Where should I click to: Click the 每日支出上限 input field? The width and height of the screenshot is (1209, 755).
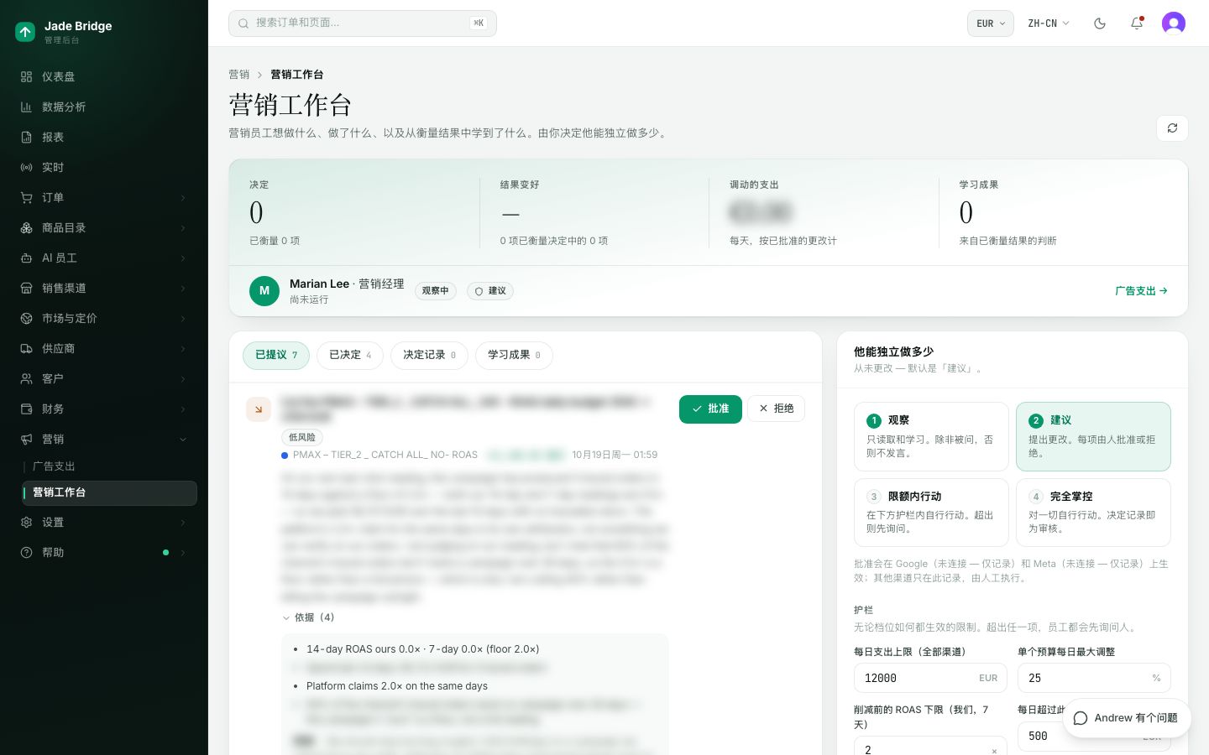point(930,678)
